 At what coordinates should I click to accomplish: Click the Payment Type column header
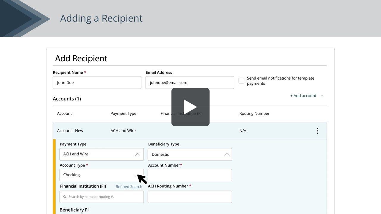pyautogui.click(x=123, y=114)
